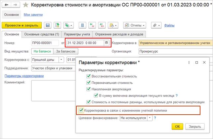The height and width of the screenshot is (139, 213).
Task: Save the document with the diskette icon
Action: coord(48,25)
